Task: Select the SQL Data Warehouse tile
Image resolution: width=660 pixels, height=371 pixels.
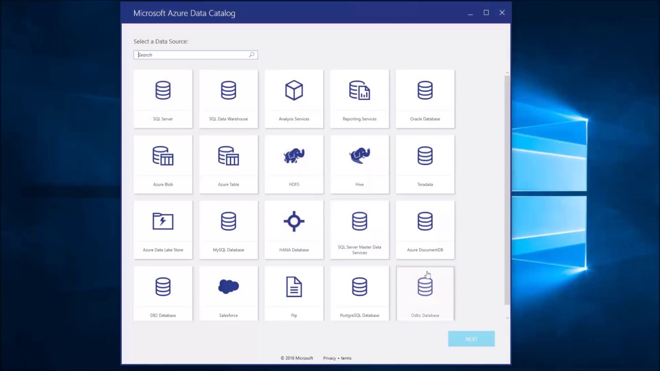Action: click(228, 98)
